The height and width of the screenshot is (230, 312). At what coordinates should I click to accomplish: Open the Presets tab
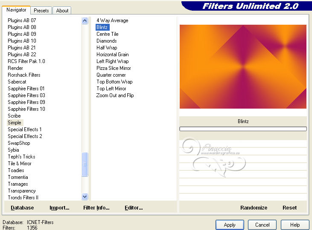tap(41, 11)
